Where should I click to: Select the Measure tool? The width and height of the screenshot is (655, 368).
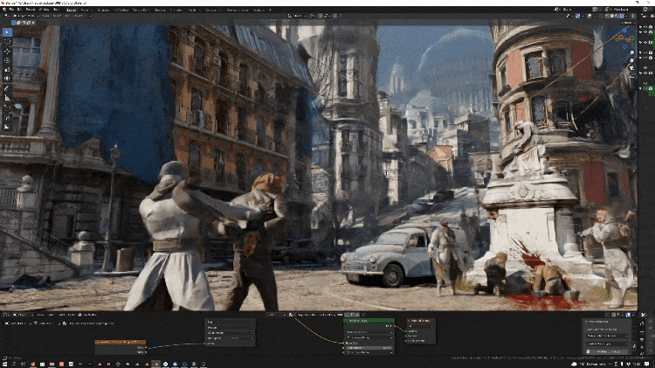pos(7,97)
